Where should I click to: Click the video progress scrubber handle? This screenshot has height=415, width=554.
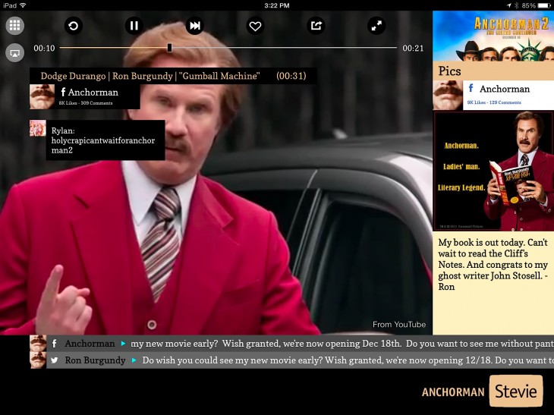click(x=169, y=47)
